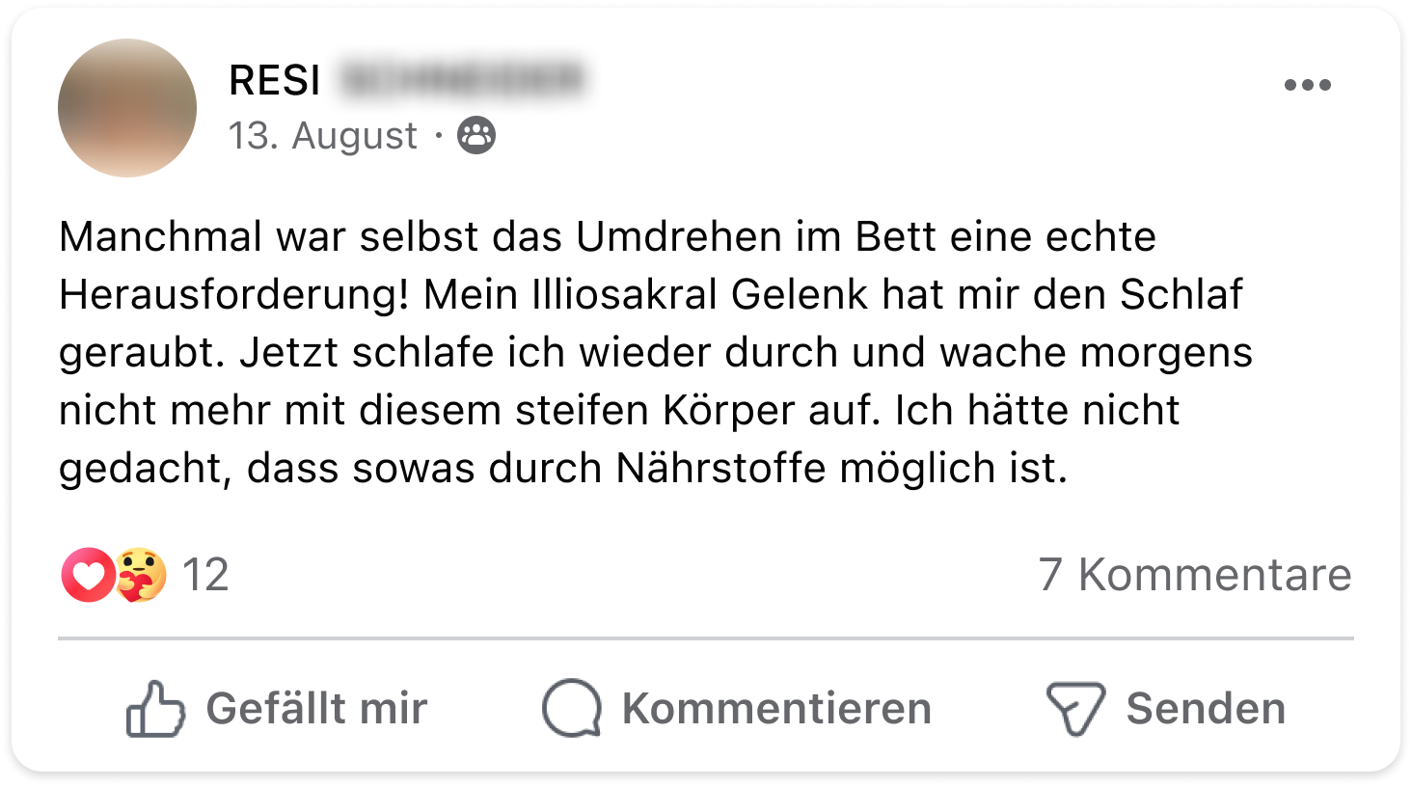Click the thumbs-up like icon

pyautogui.click(x=154, y=709)
